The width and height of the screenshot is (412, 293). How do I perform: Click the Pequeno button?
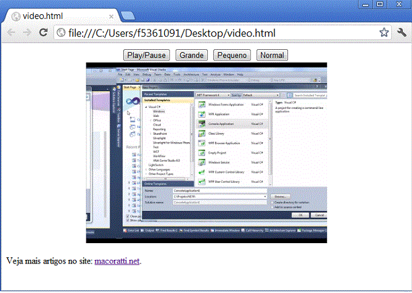(x=232, y=55)
